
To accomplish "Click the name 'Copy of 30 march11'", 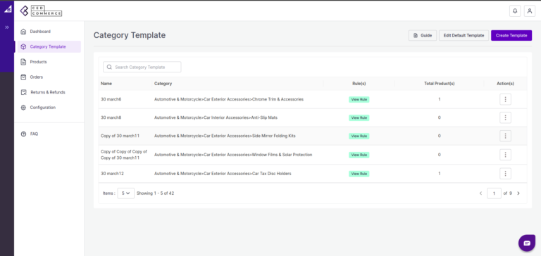I will [x=120, y=136].
